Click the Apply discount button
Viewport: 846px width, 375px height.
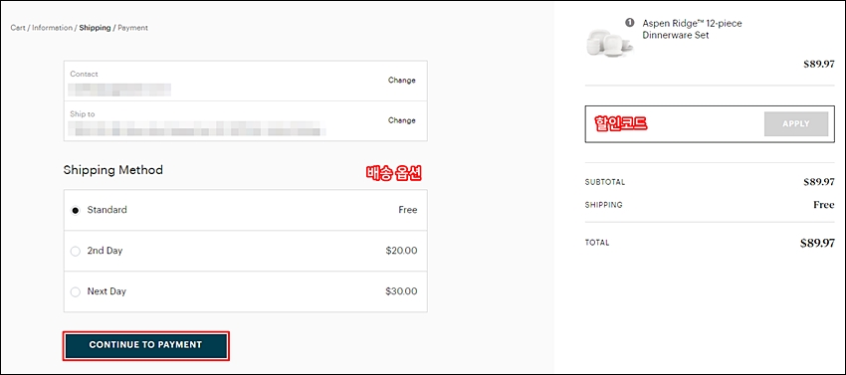796,124
